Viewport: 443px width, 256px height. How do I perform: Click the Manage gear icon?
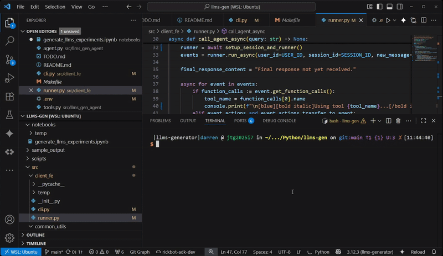[9, 237]
